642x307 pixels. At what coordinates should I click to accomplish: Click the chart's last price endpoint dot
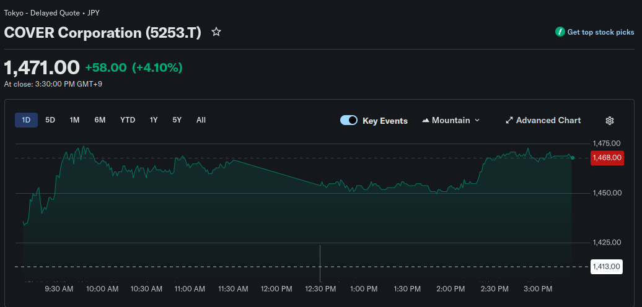(x=573, y=158)
